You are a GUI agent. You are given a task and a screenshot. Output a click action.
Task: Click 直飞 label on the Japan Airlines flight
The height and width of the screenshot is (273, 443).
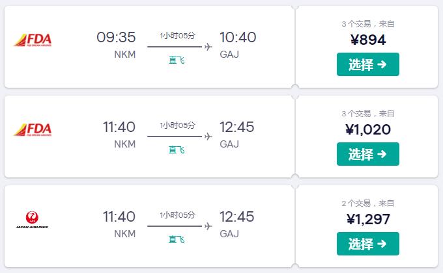[177, 239]
